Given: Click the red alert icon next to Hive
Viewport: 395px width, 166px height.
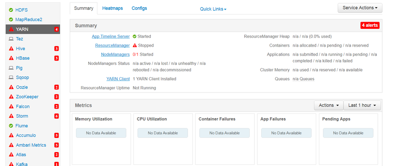Looking at the screenshot, I should tap(11, 49).
